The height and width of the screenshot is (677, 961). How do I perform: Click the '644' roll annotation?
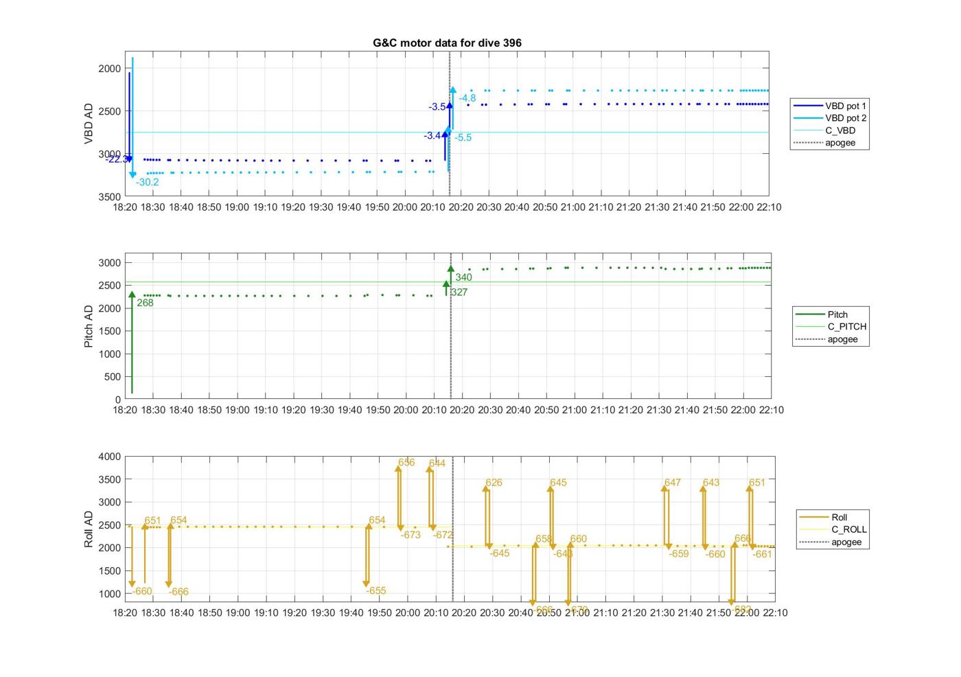437,463
